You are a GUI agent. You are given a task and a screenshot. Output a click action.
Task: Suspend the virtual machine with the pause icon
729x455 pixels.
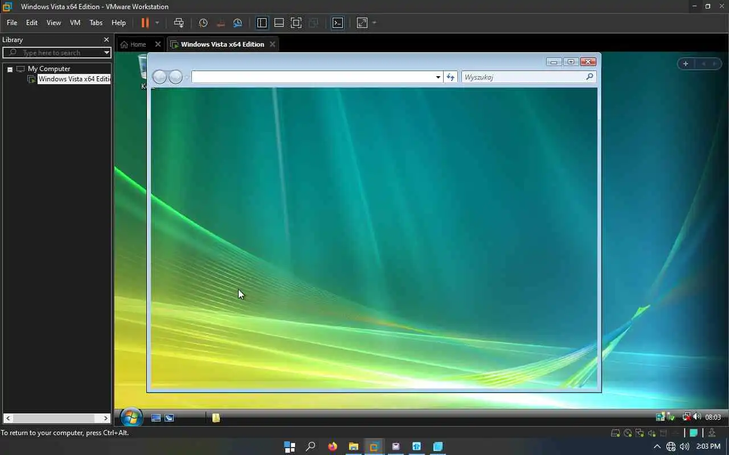[x=145, y=23]
